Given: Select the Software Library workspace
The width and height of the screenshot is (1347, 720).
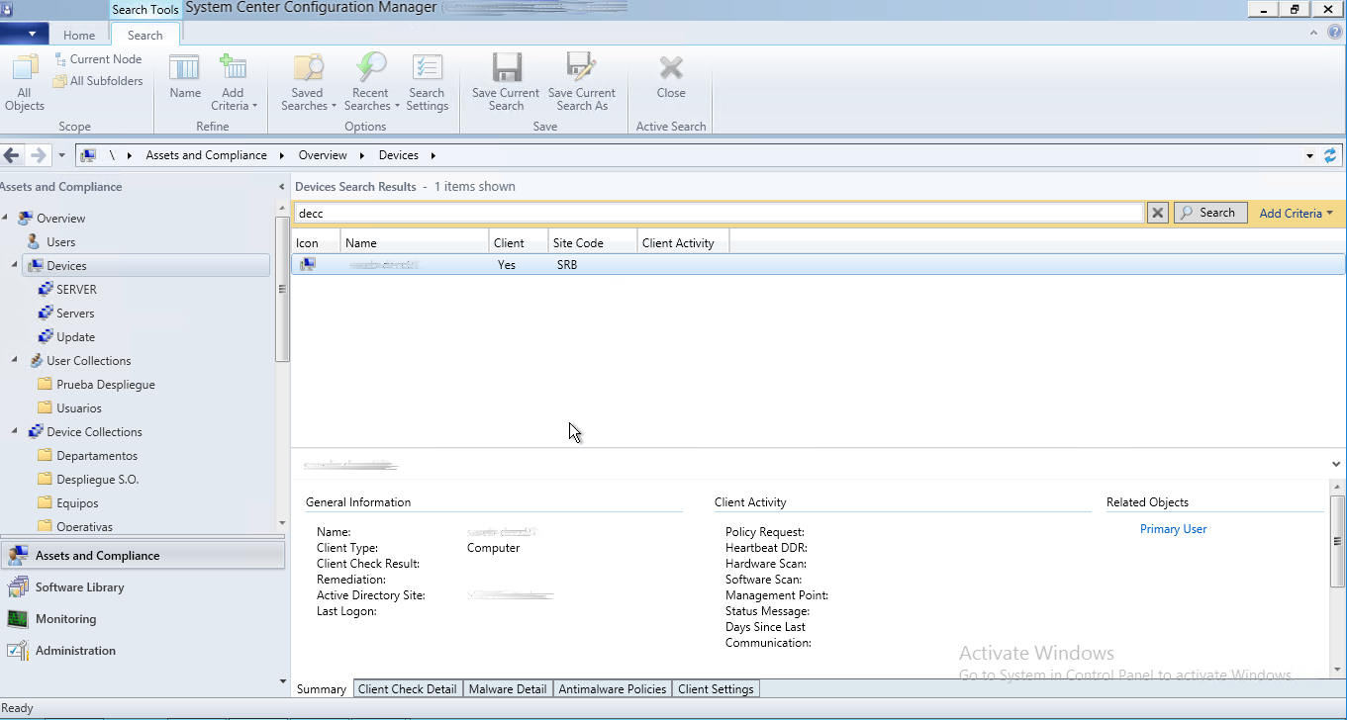Looking at the screenshot, I should [79, 587].
